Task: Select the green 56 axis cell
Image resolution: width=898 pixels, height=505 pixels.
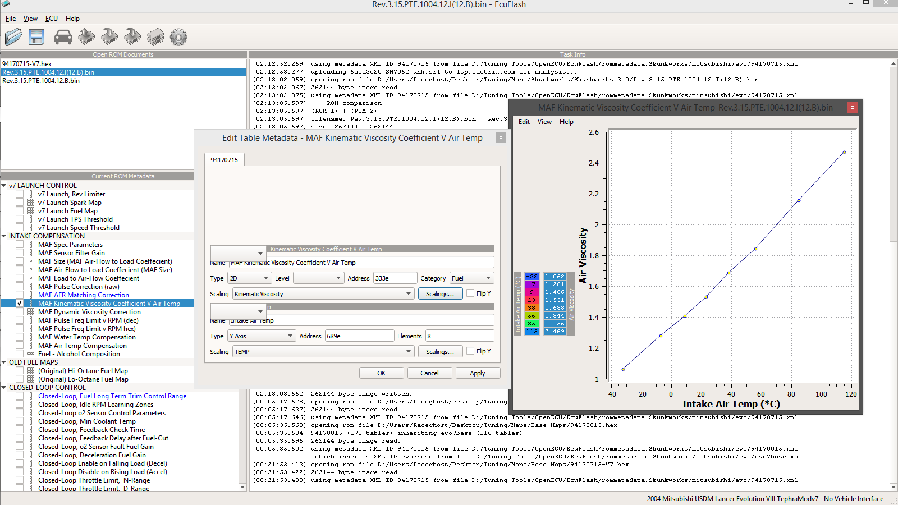Action: click(532, 316)
